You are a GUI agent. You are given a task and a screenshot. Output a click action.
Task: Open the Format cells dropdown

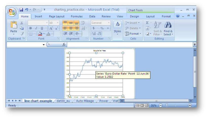pyautogui.click(x=133, y=34)
